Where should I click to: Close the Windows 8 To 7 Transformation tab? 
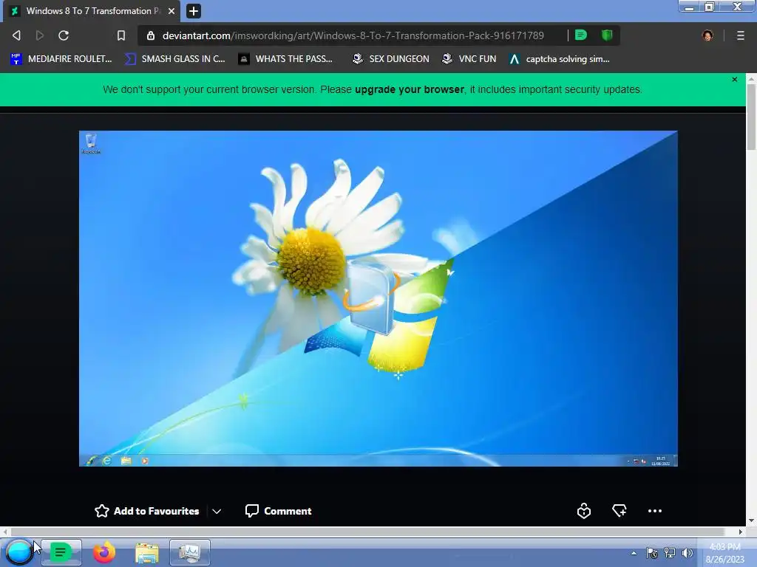[x=172, y=11]
